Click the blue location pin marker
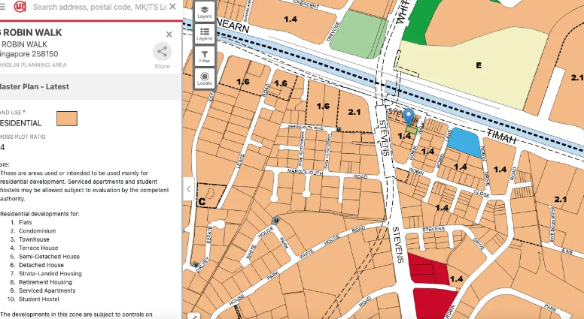 click(409, 116)
